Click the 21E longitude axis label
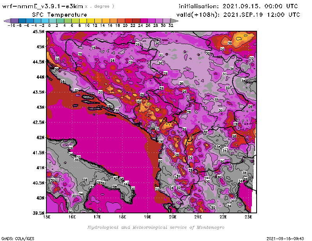 click(198, 217)
